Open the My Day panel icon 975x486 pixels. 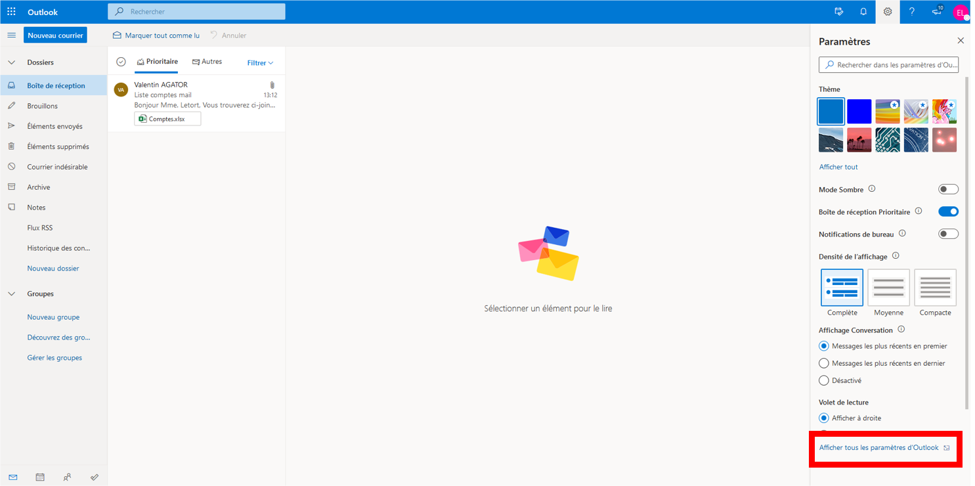pos(838,12)
